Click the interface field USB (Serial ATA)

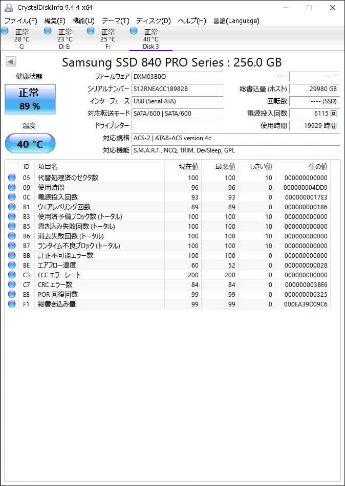click(x=178, y=101)
